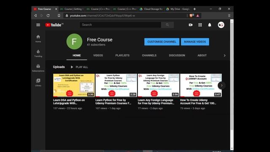Show next uploads with carousel arrow
Screen dimensions: 270x152
coord(221,85)
